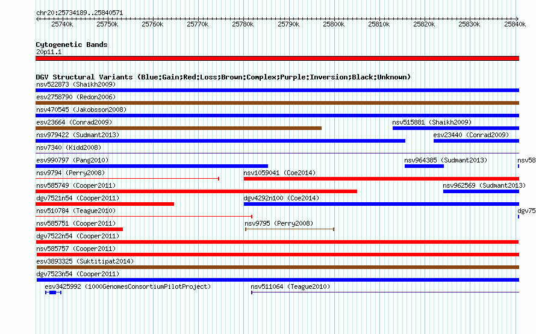Open dgv7523n54 (Cooper2011) label

point(78,274)
